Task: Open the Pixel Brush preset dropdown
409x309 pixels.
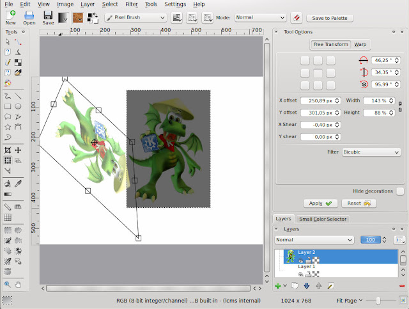Action: point(135,17)
